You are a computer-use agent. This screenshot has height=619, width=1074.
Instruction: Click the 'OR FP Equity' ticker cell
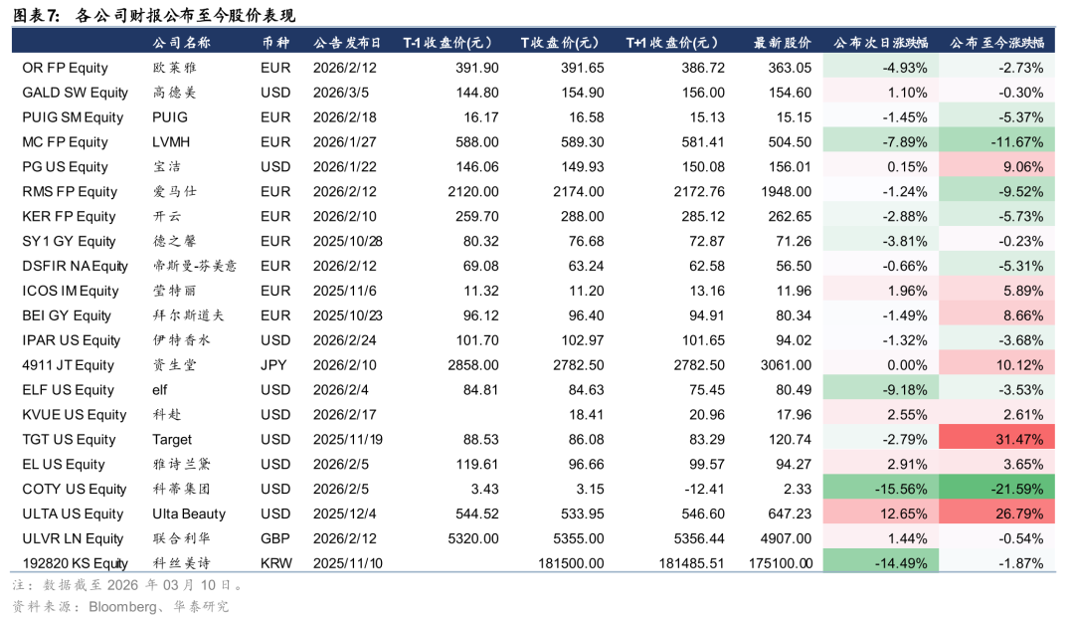click(x=65, y=68)
